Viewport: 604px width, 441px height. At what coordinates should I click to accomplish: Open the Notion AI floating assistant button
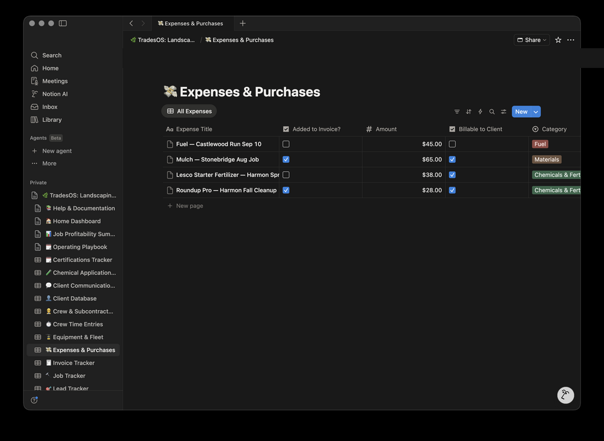565,395
